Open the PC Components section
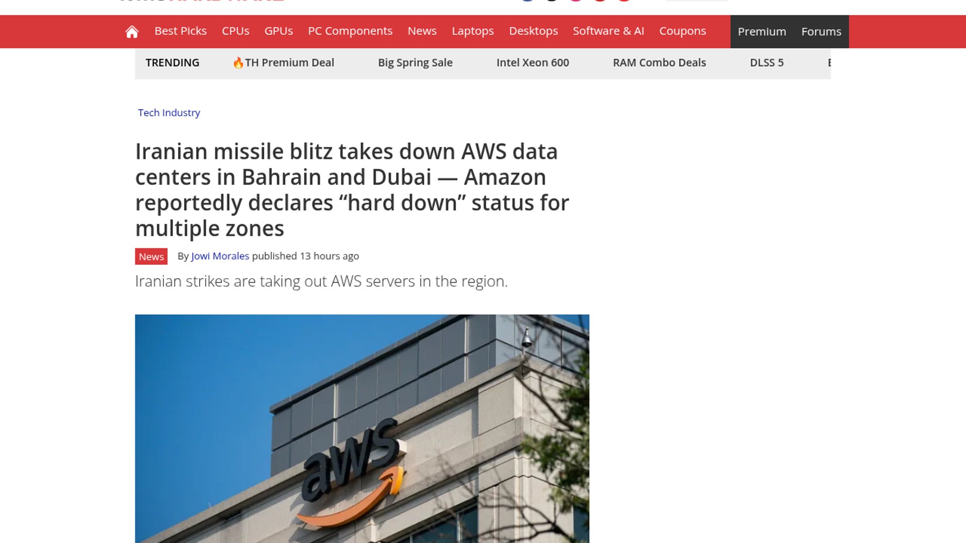966x543 pixels. [350, 31]
